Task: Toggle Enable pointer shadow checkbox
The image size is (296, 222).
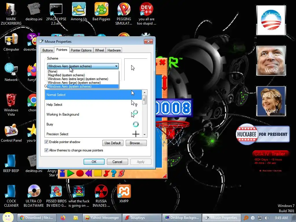Action: click(46, 142)
